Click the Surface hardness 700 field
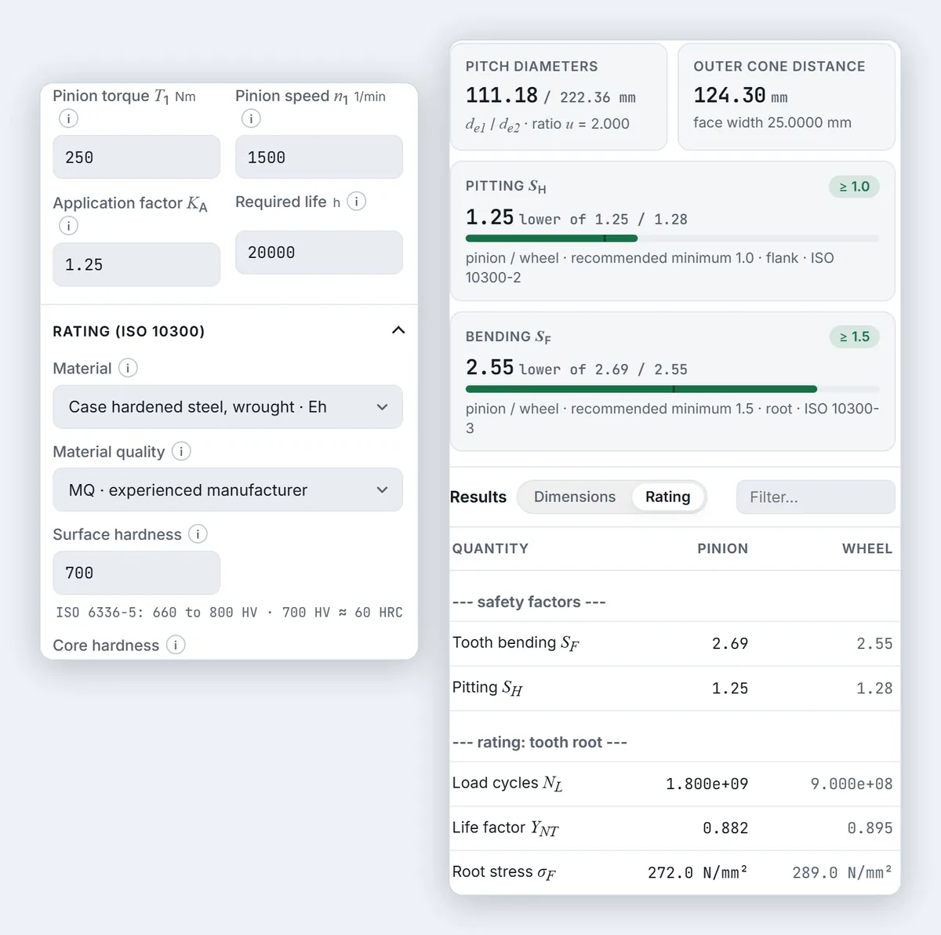The height and width of the screenshot is (935, 941). [136, 573]
